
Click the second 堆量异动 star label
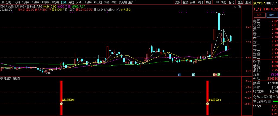coord(215,100)
